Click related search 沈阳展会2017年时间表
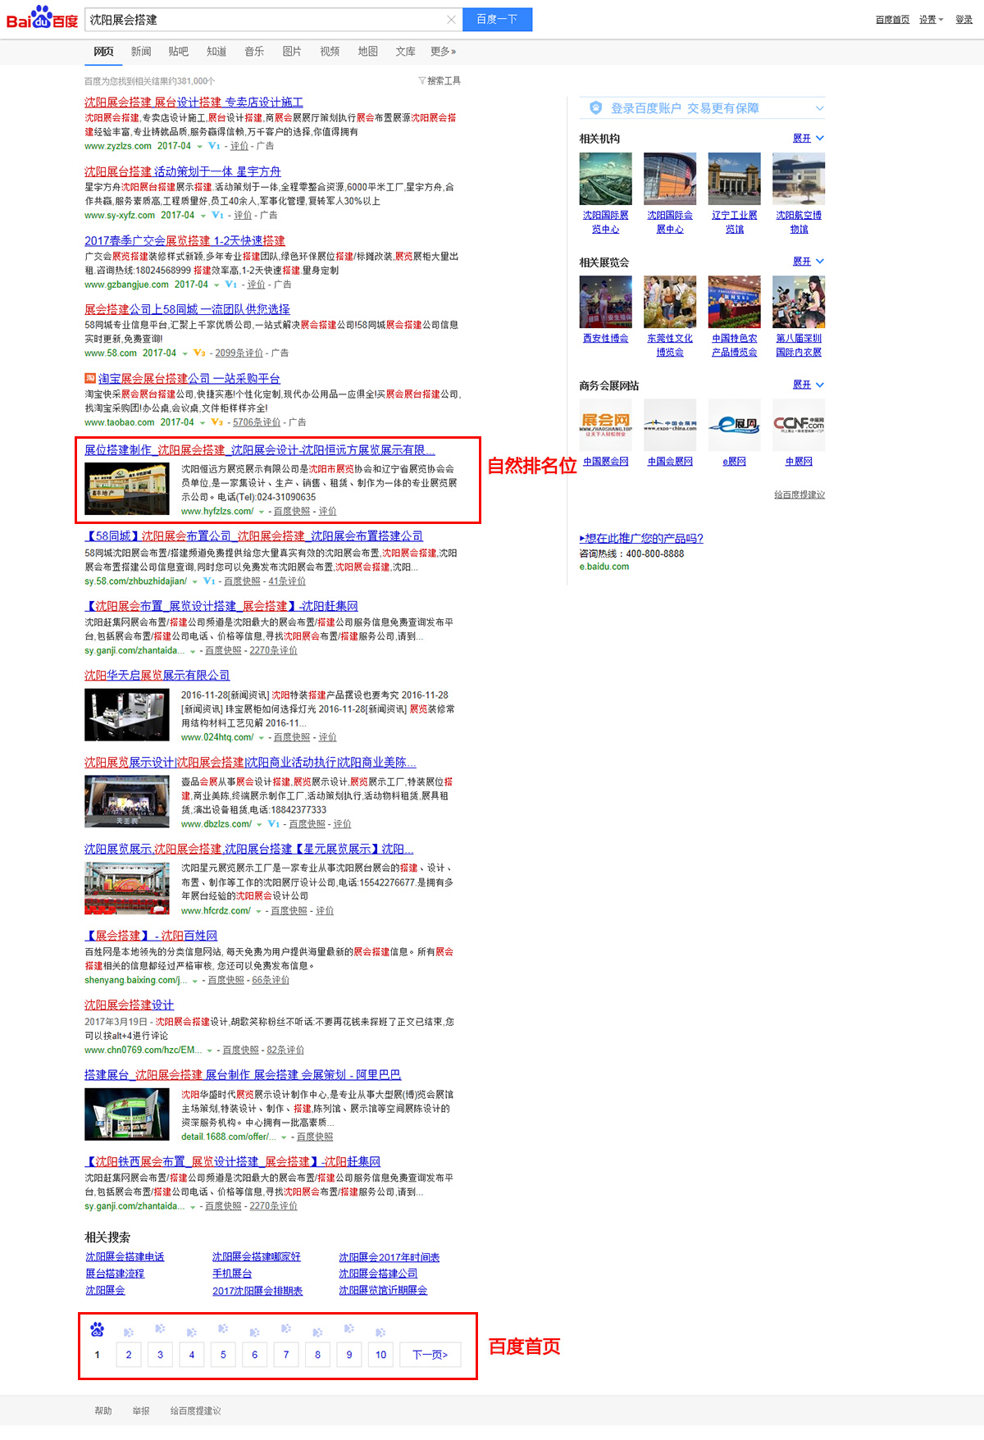The image size is (984, 1440). click(389, 1257)
